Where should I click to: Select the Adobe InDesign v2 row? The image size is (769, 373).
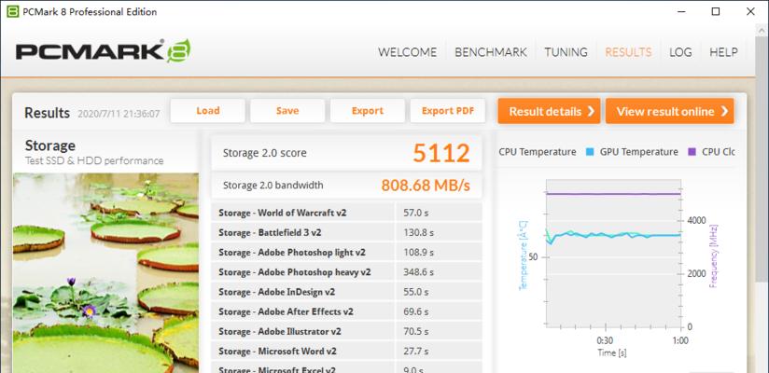346,292
